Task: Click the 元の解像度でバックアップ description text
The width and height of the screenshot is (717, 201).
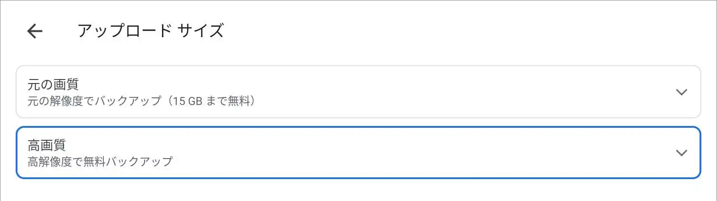Action: coord(141,101)
